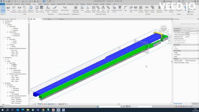Open the 3D Plumbing view

coord(15,94)
